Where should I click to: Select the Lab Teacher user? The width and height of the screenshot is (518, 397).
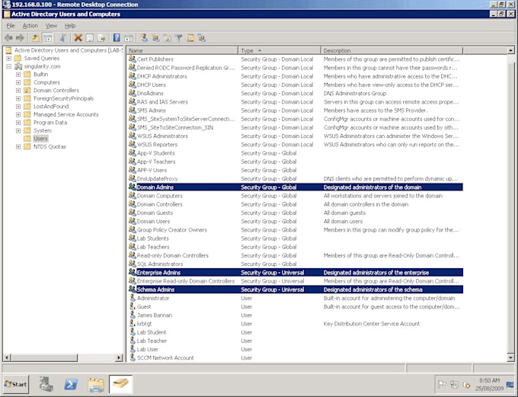click(x=152, y=341)
